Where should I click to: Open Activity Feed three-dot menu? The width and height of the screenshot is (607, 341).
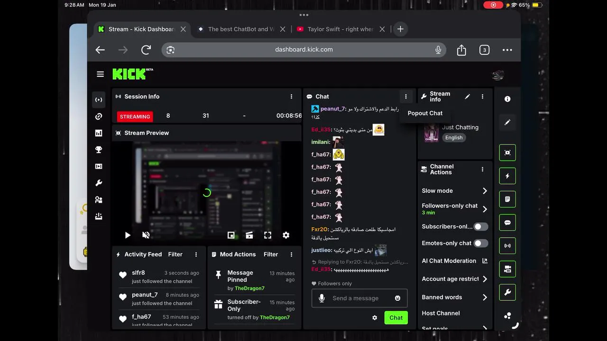tap(196, 254)
